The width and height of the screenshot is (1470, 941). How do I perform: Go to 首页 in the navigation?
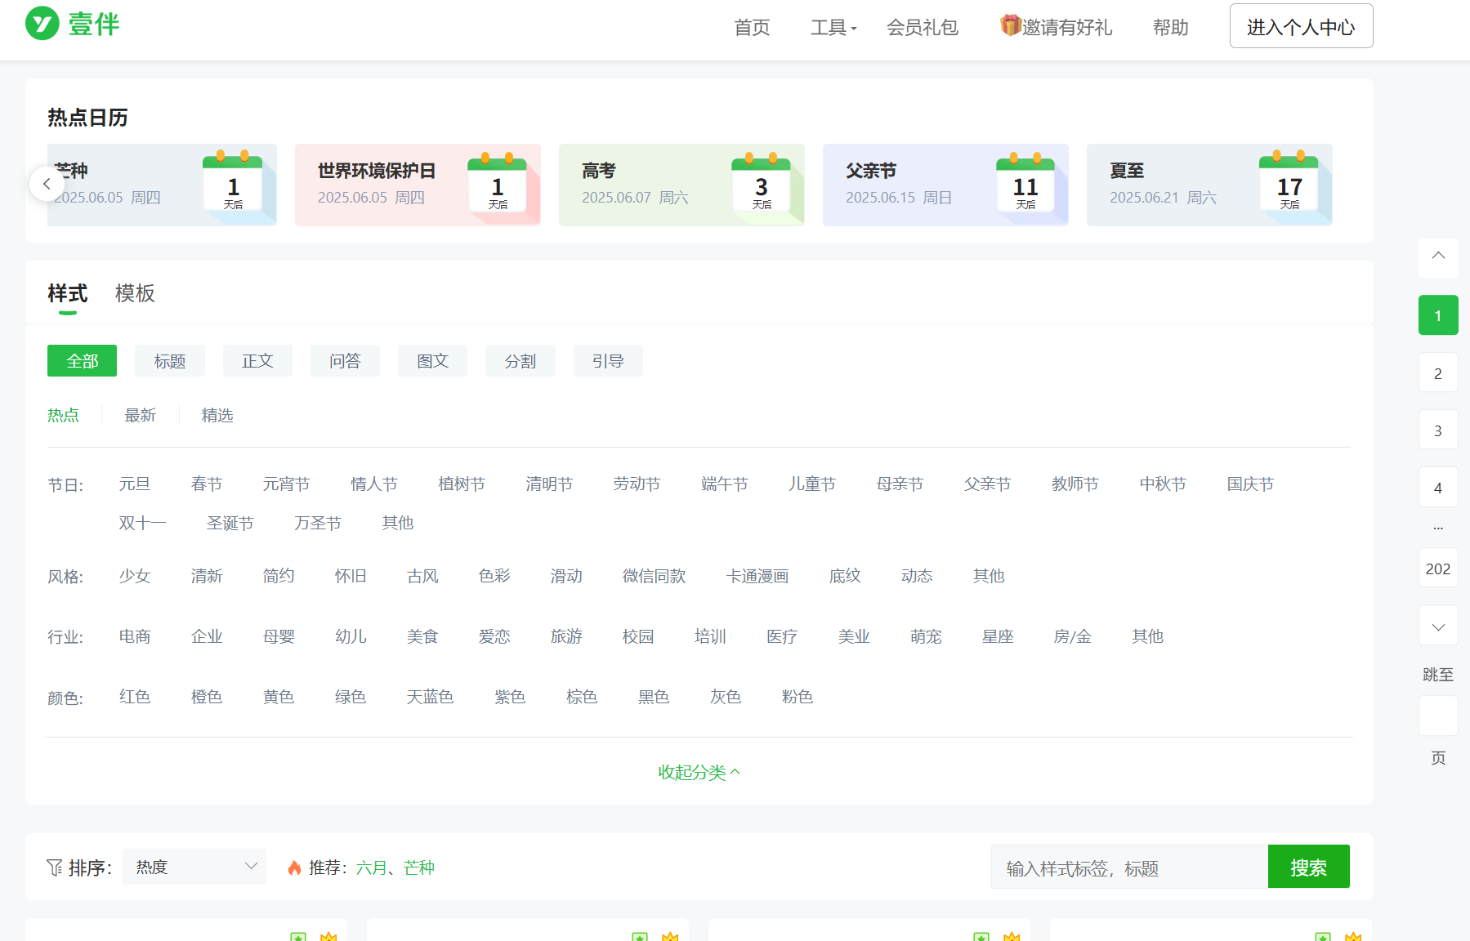[752, 28]
